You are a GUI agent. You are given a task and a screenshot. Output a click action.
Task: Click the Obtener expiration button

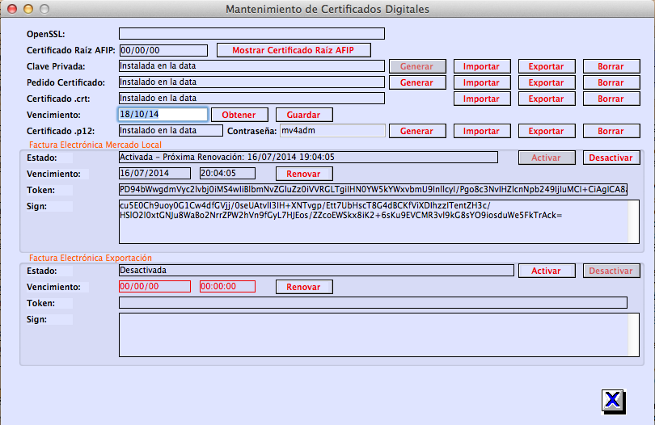coord(239,115)
